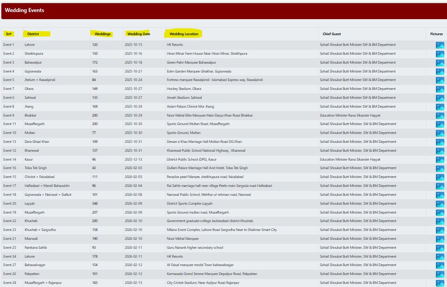Open pictures icon for Event 16 Toba Tek Singh

pos(440,168)
